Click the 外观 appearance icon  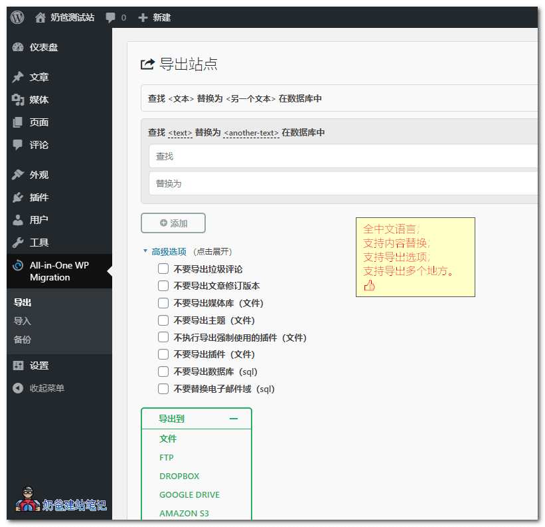17,174
